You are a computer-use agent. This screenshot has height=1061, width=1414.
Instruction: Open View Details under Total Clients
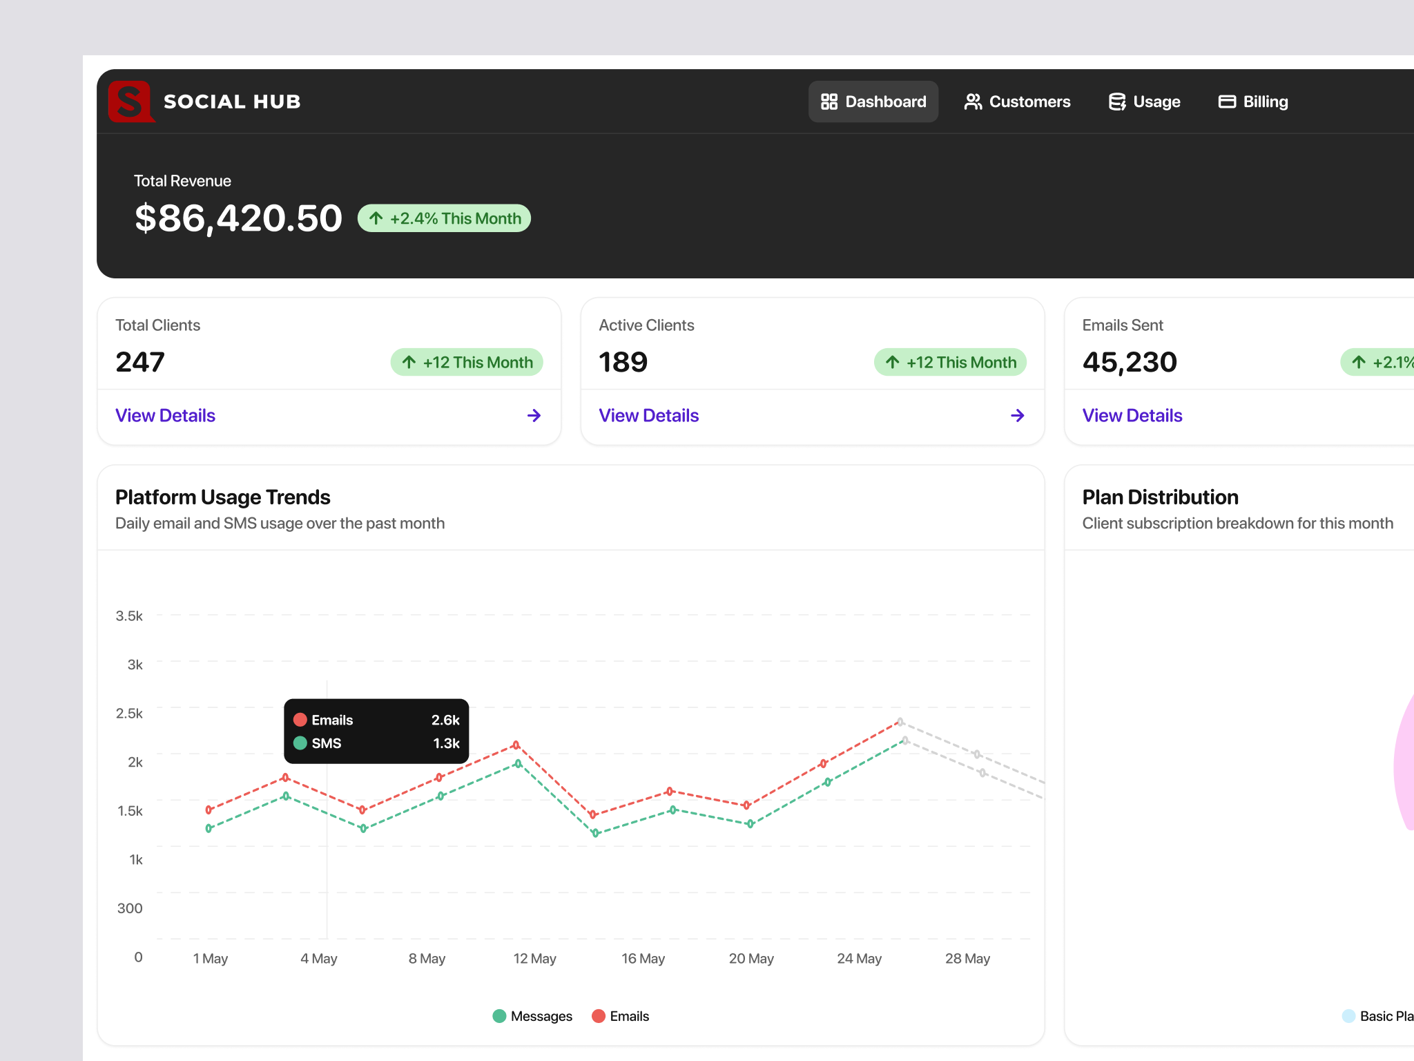pos(165,415)
